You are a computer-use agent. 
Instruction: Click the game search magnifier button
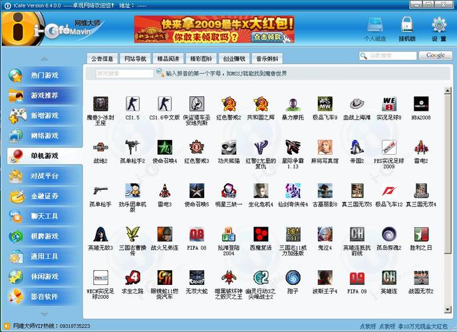160,73
